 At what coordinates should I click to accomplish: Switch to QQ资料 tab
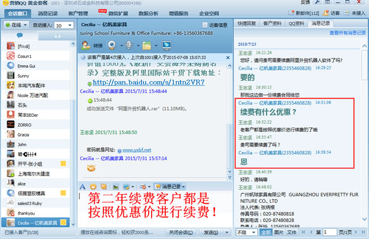(x=296, y=23)
